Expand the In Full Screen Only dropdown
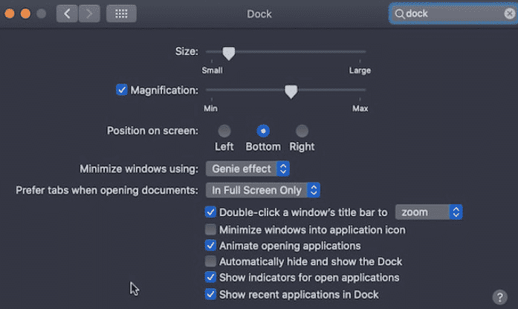Viewport: 518px width, 309px height. click(263, 190)
